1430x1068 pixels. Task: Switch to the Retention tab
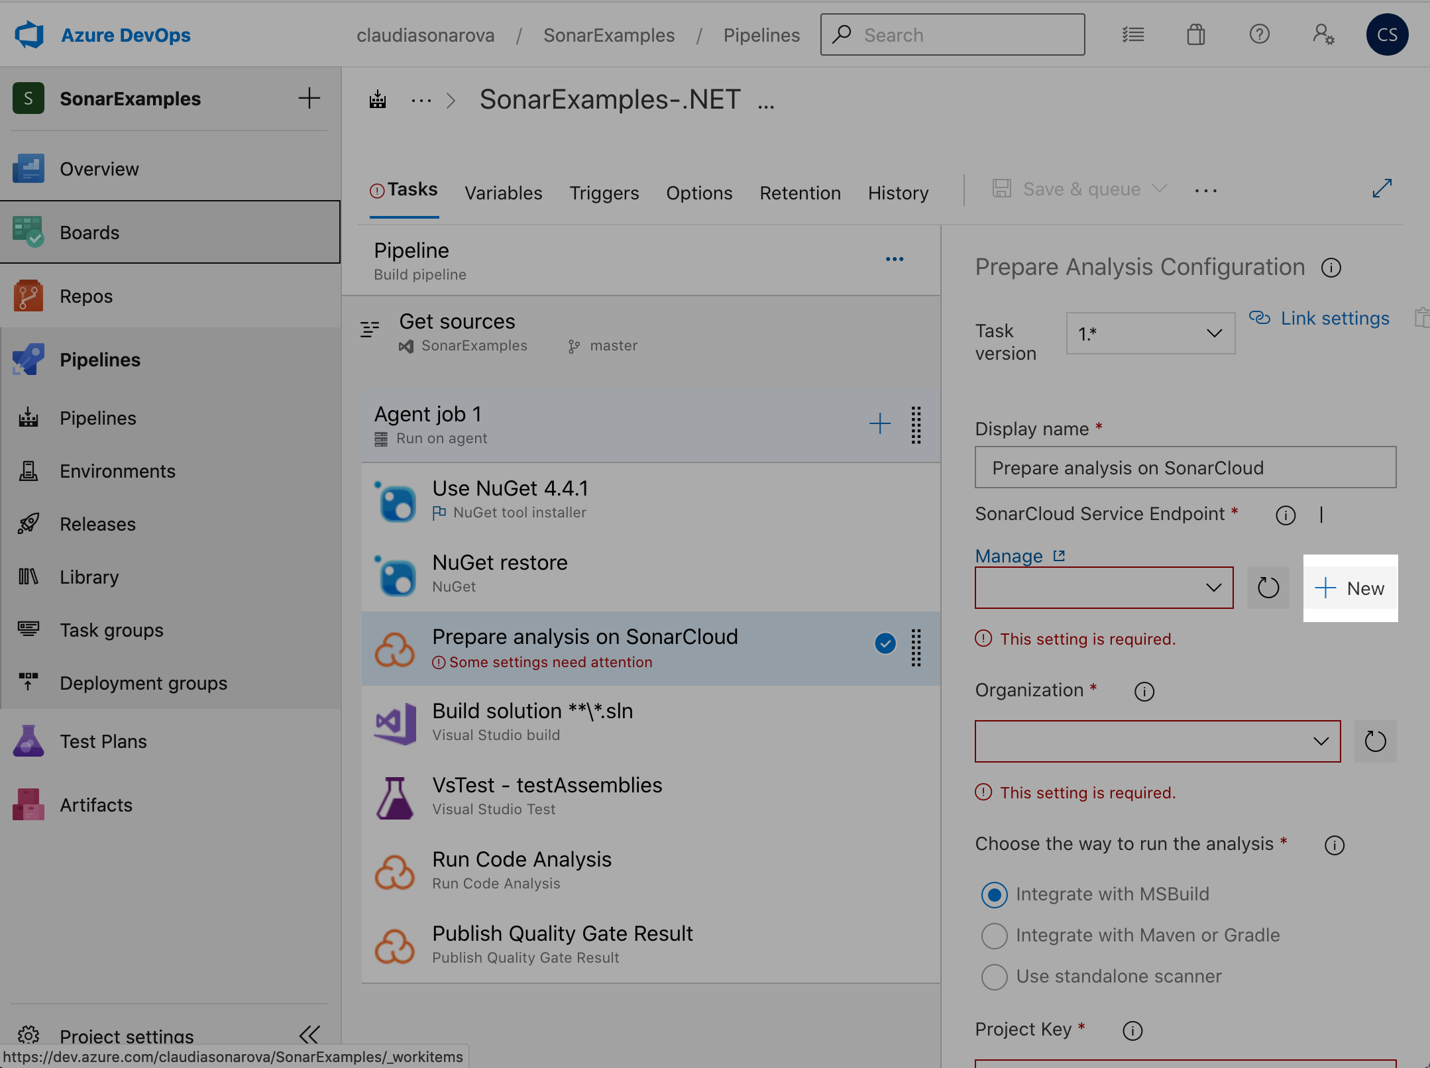pyautogui.click(x=800, y=193)
